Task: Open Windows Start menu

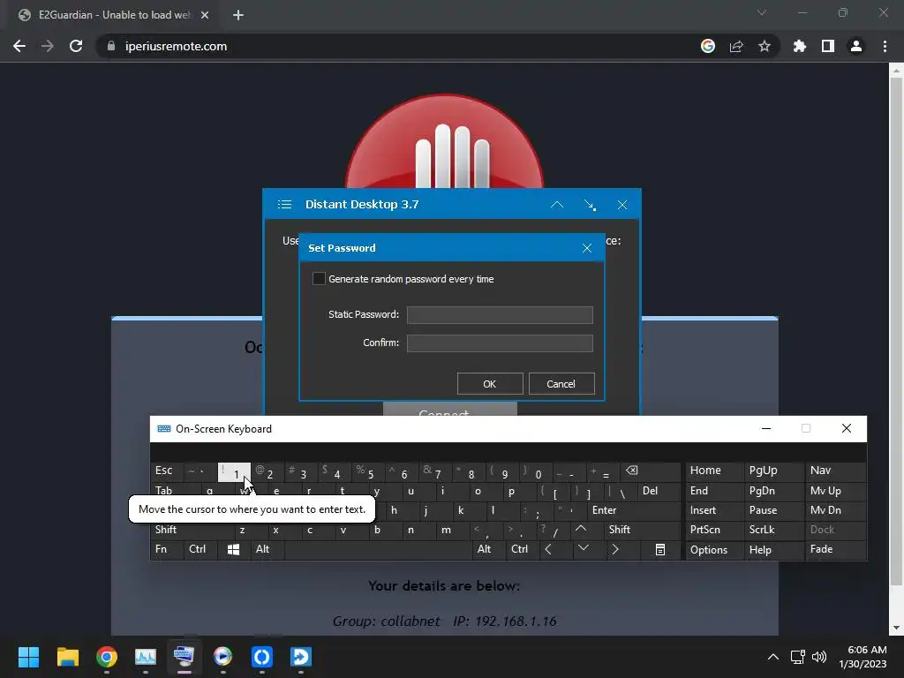Action: coord(28,657)
